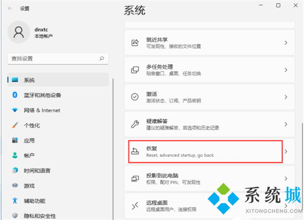
Task: Select 辅助功能 in sidebar
Action: pos(58,201)
